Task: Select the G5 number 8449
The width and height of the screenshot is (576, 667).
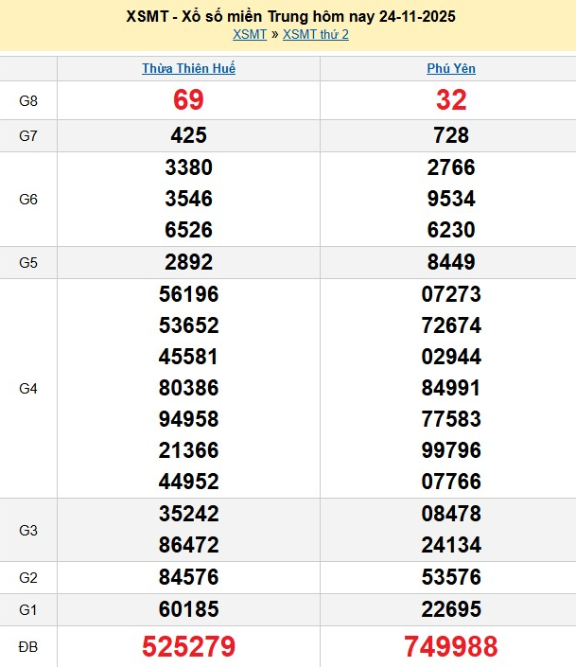Action: (450, 262)
